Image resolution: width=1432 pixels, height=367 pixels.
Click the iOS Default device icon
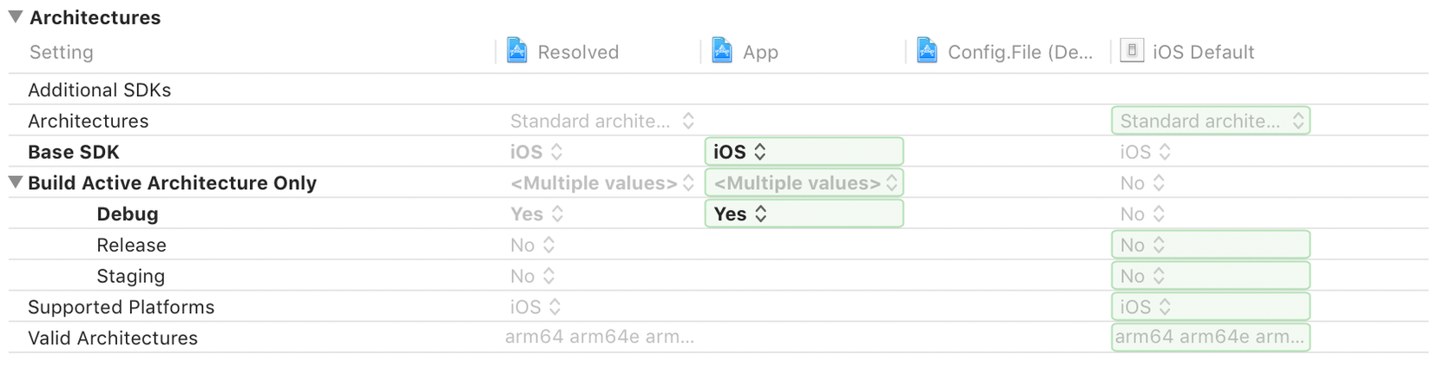[x=1132, y=50]
